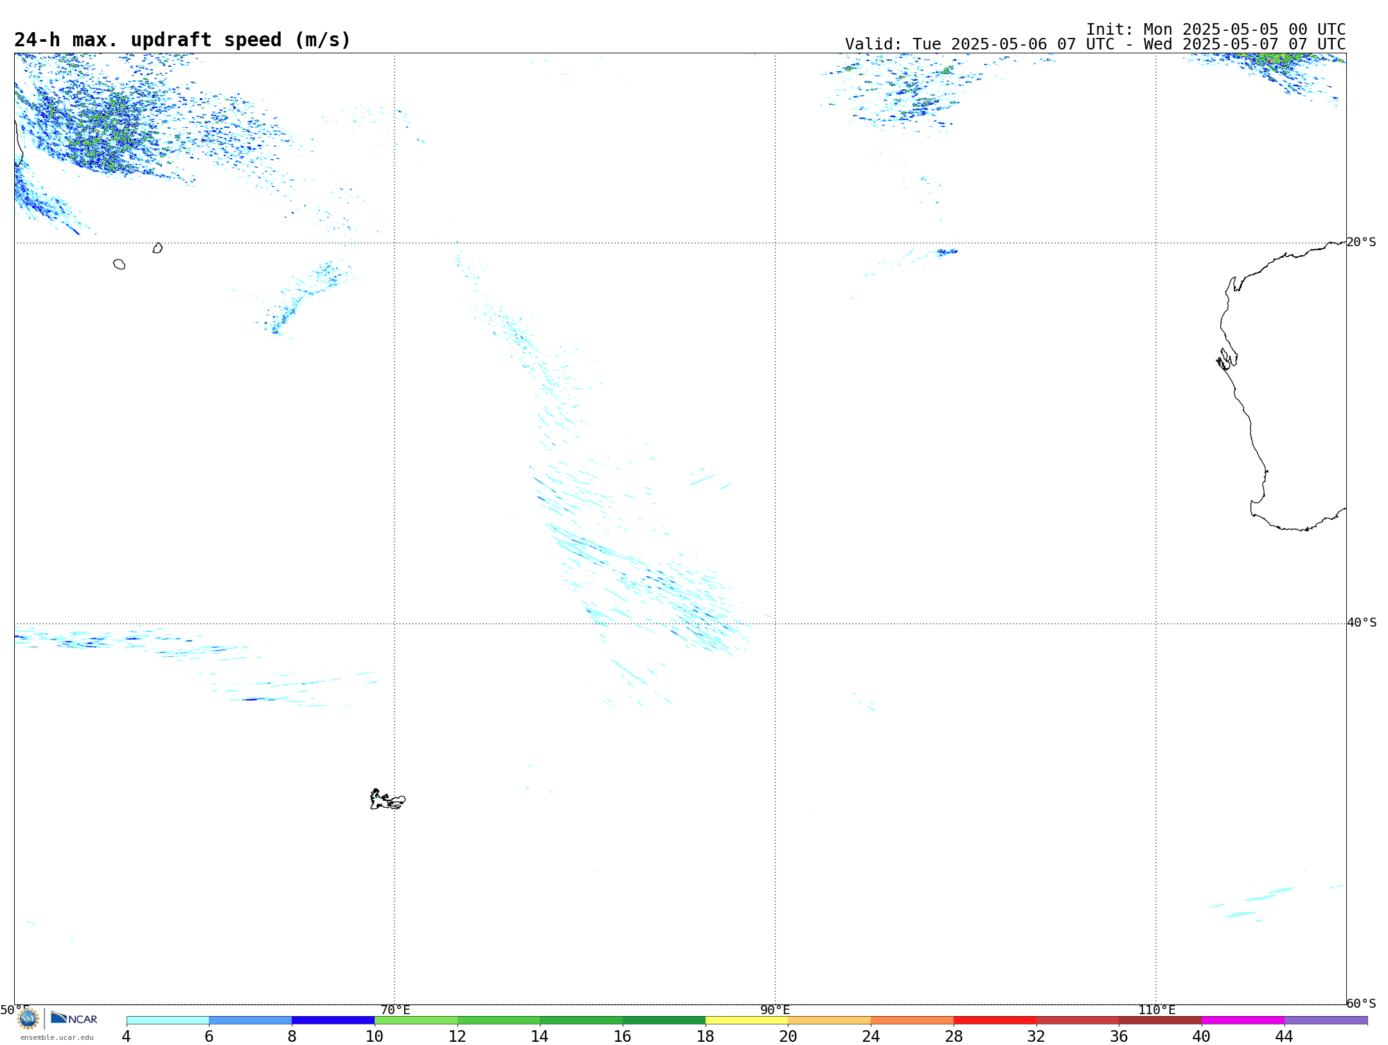Click the 60°S latitude label

(1361, 1003)
